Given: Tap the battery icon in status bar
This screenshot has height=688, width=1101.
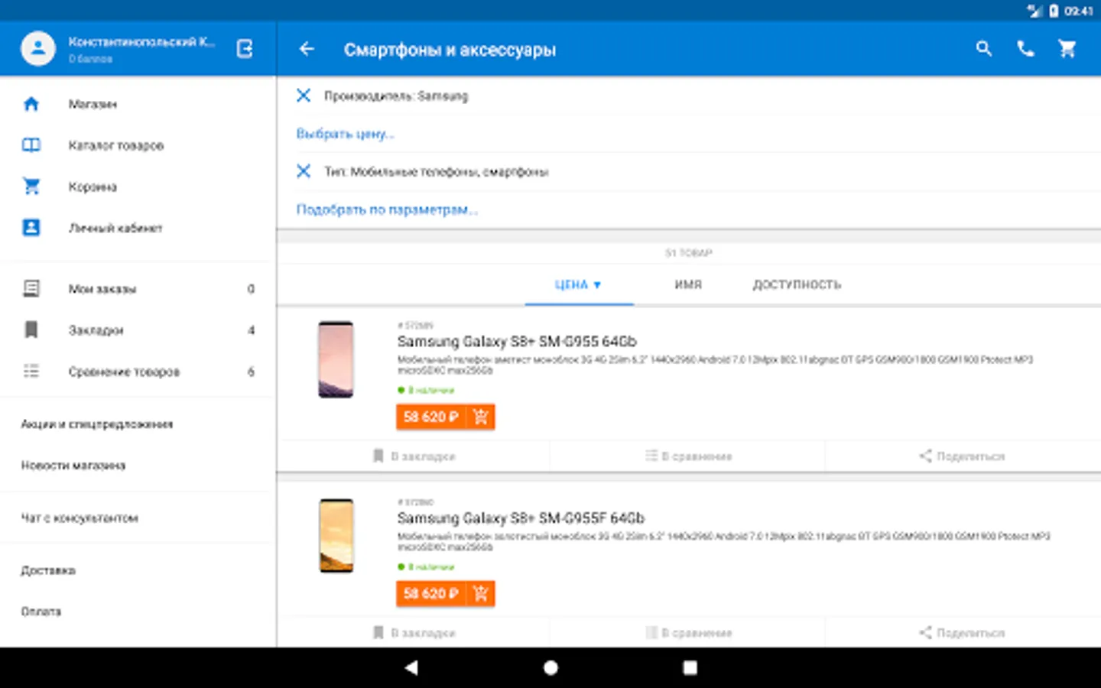Looking at the screenshot, I should click(1054, 11).
